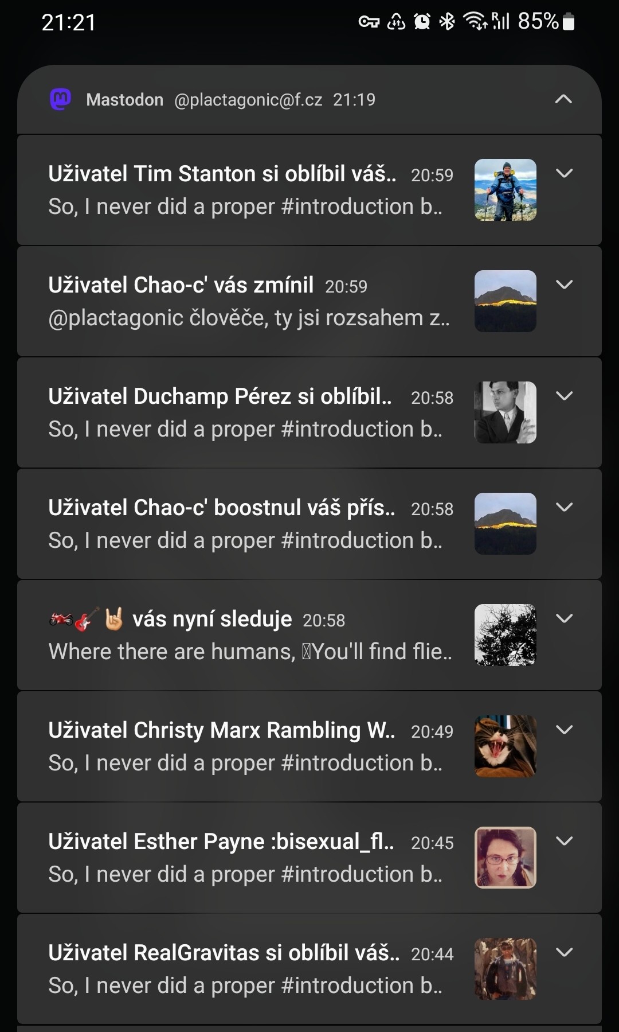The image size is (619, 1032).
Task: Open Esther Payne's favorite notification text
Action: [x=246, y=858]
